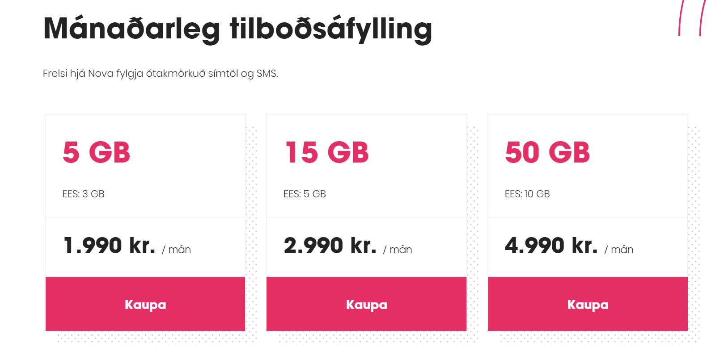
Task: Select the 50 GB plan heading
Action: 547,152
